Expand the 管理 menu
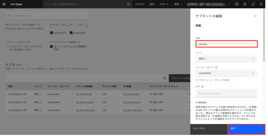 pos(178,4)
